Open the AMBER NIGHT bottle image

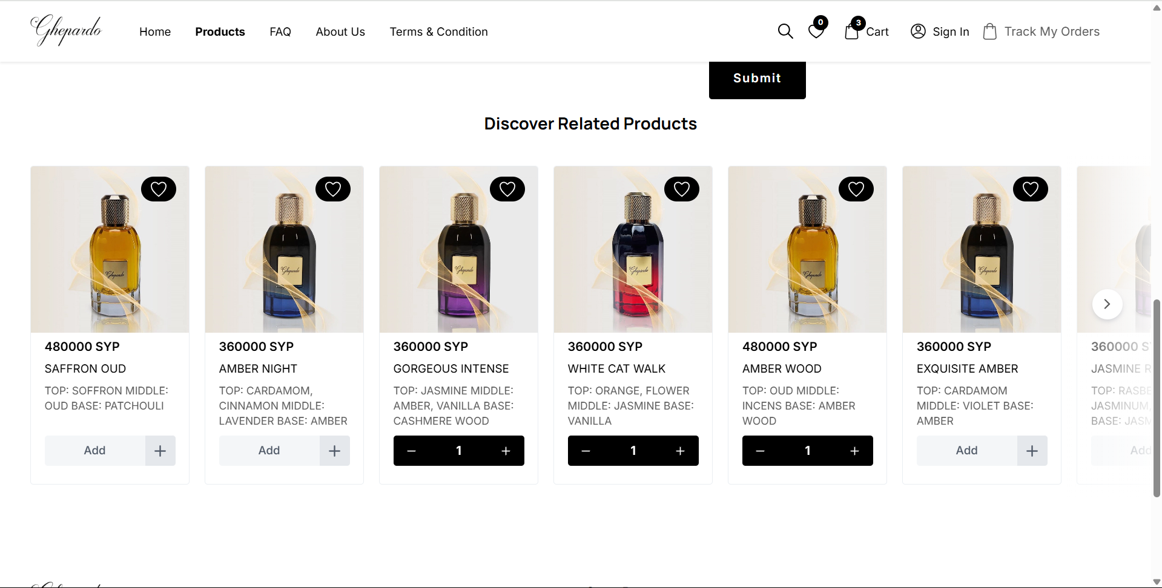[284, 249]
